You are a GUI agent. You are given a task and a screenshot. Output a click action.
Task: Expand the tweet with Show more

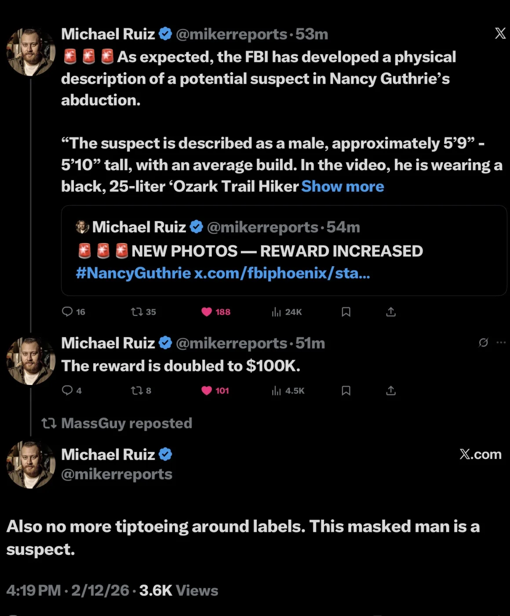point(342,187)
